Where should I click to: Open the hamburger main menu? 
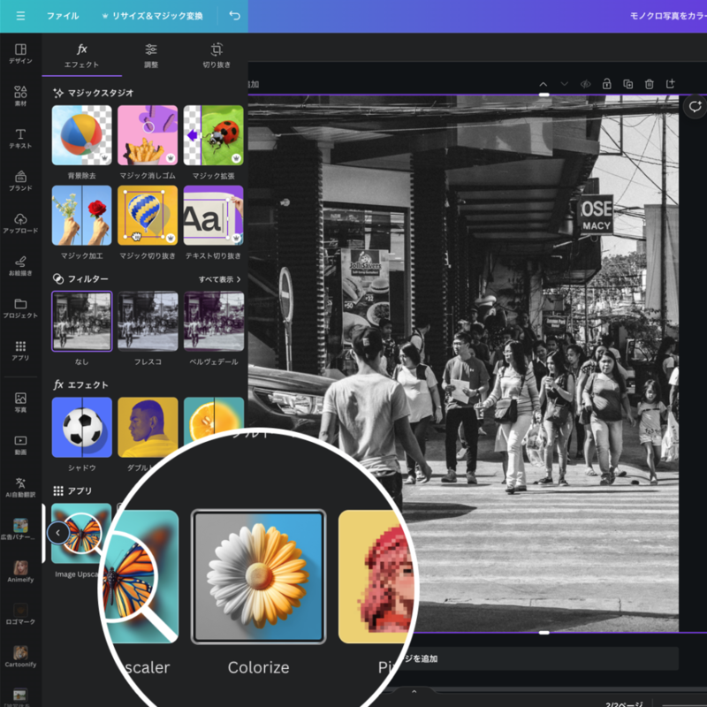[20, 16]
